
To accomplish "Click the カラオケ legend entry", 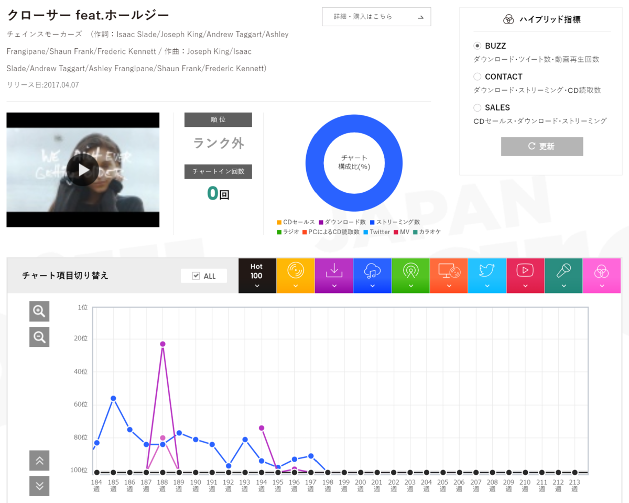I will click(x=427, y=232).
